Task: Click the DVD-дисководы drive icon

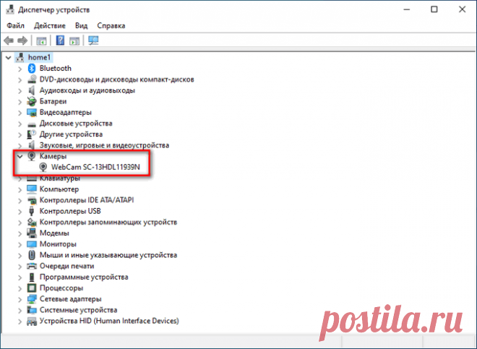Action: 32,79
